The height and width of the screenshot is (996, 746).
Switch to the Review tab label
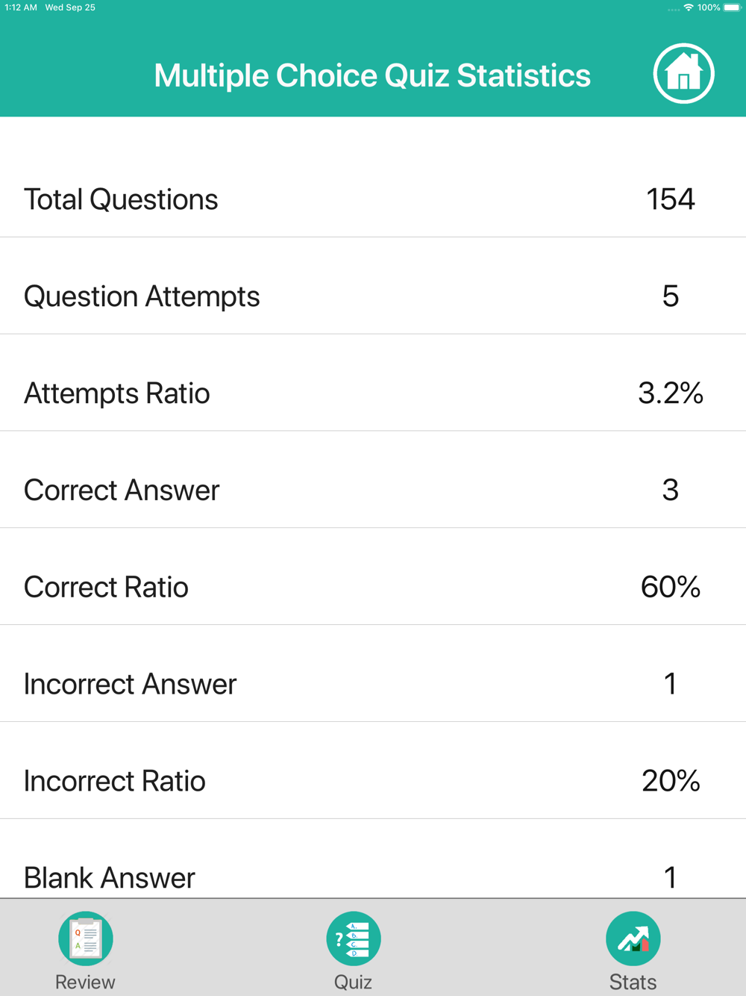pyautogui.click(x=85, y=982)
